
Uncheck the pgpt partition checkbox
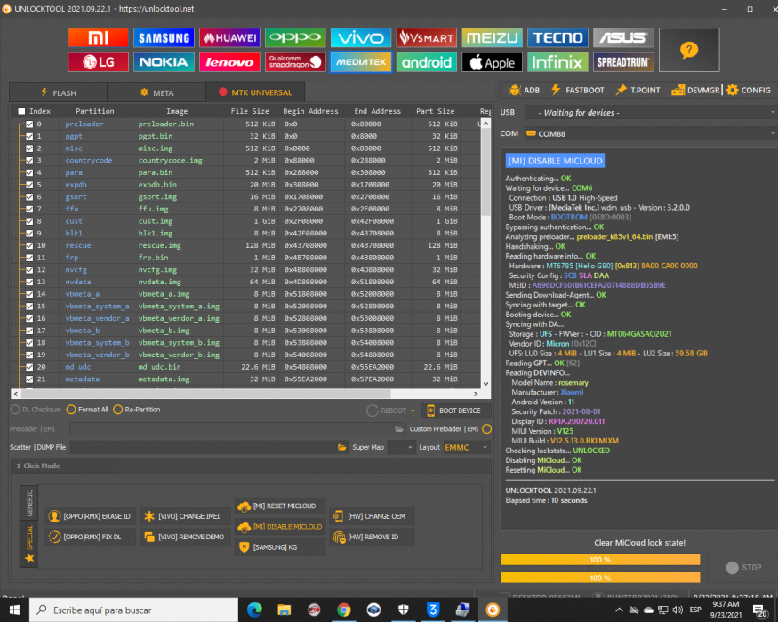[x=29, y=136]
